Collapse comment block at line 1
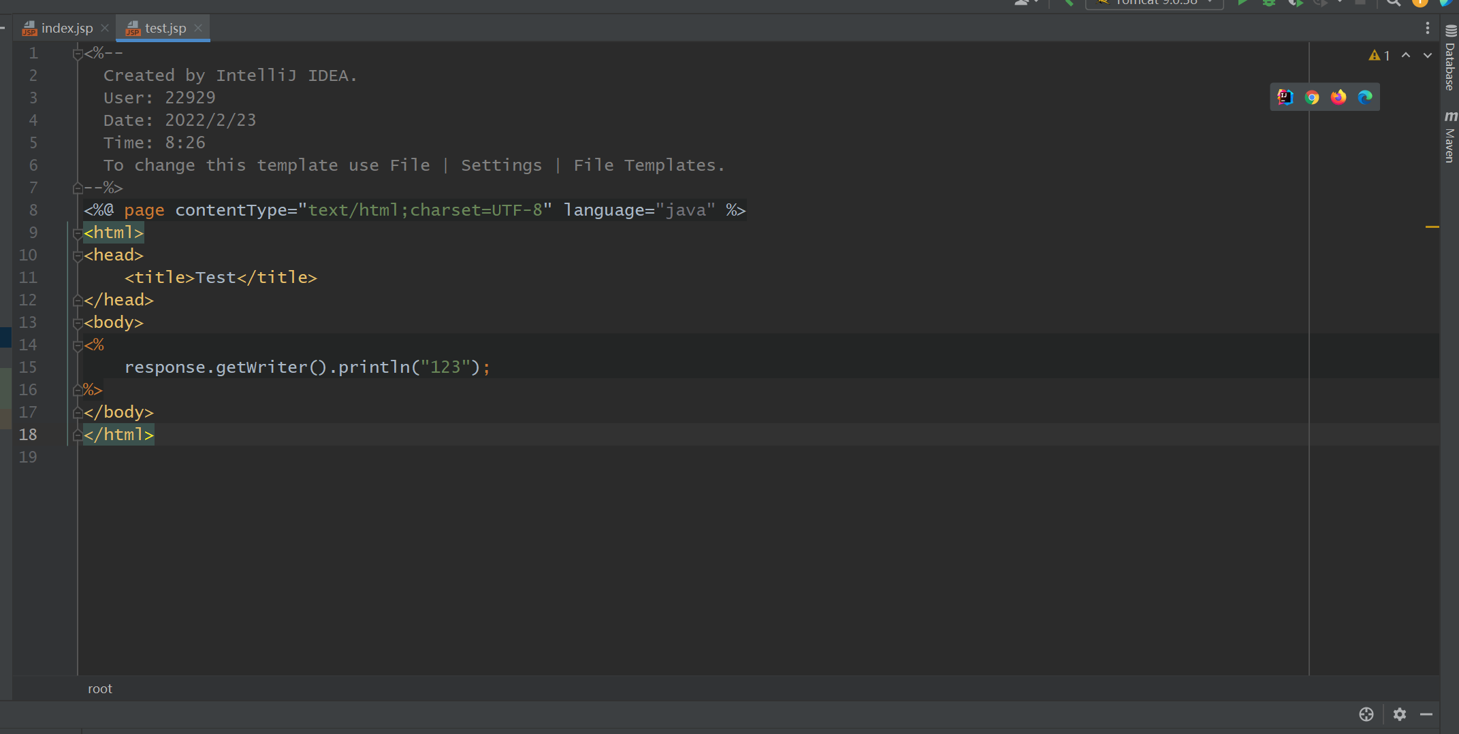Viewport: 1459px width, 734px height. (78, 54)
